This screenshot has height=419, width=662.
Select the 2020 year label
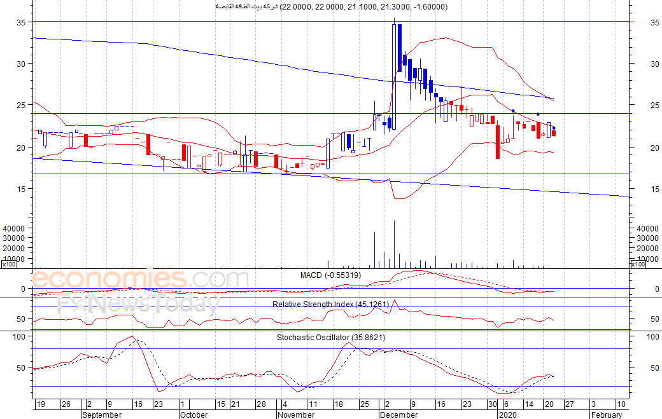tap(508, 415)
